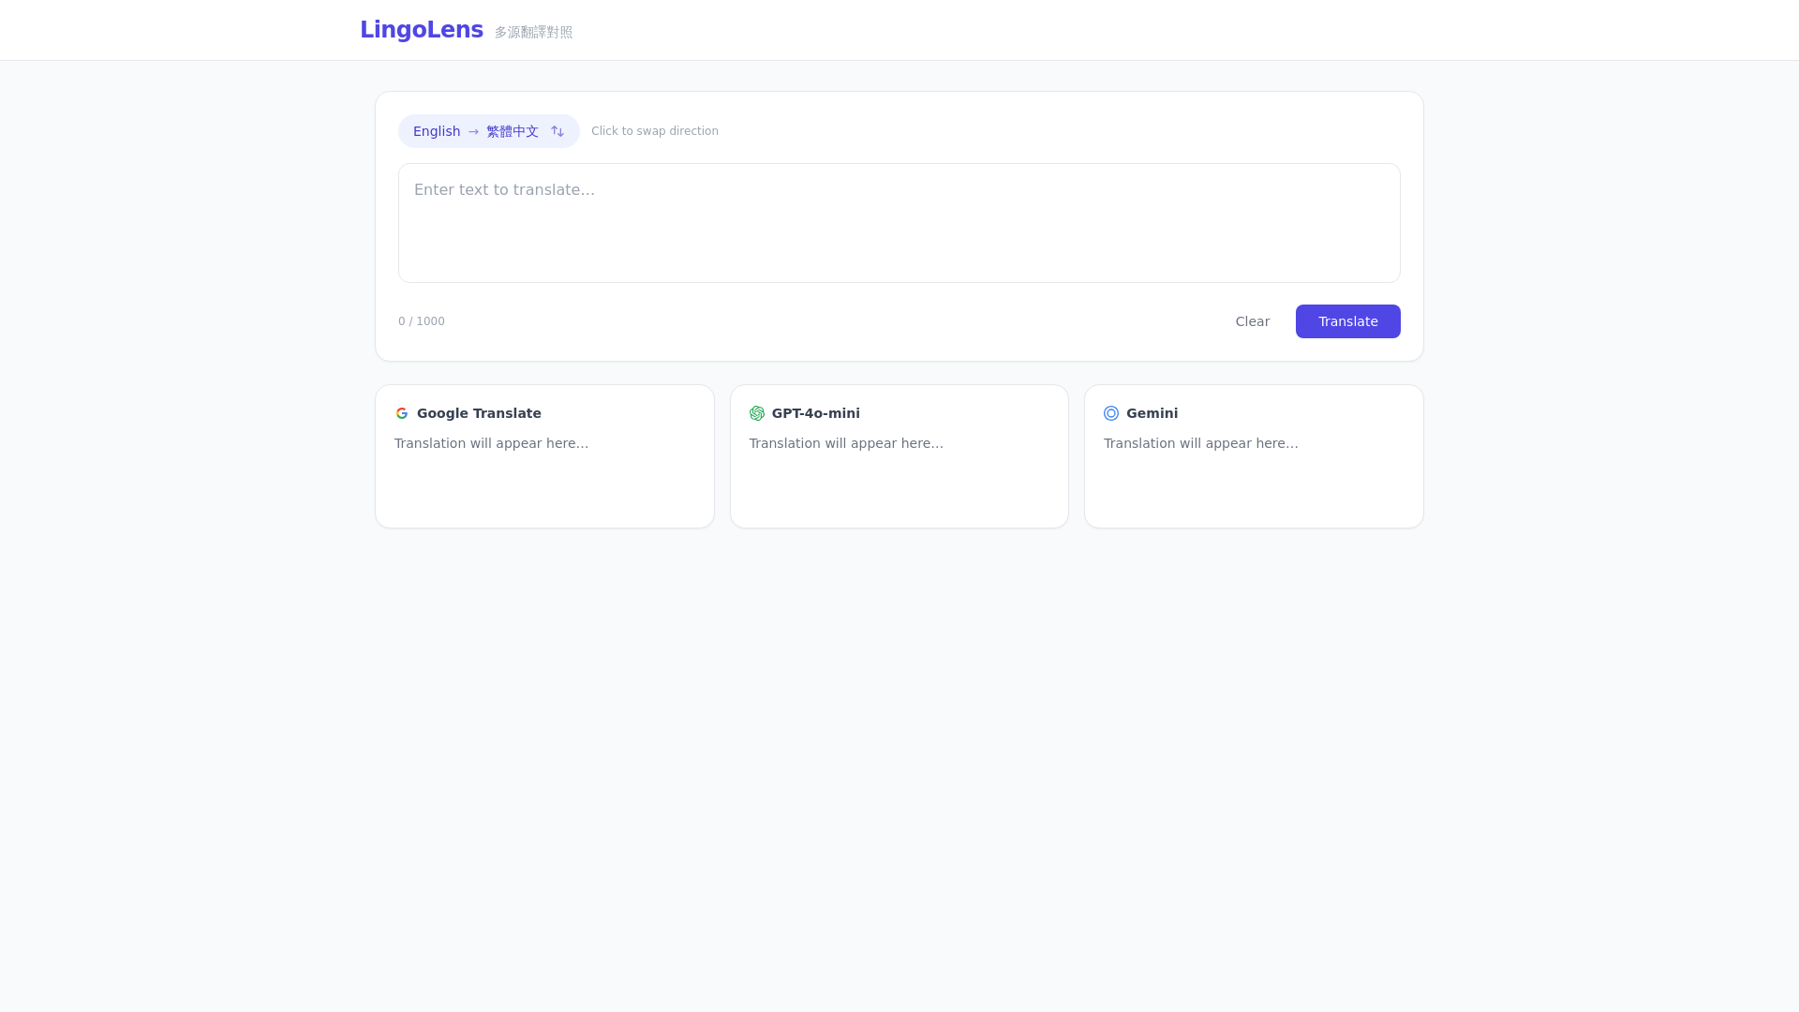
Task: Focus the Enter text to translate field
Action: [x=899, y=223]
